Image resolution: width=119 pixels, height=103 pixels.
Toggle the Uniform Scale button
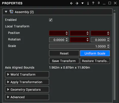coord(95,53)
